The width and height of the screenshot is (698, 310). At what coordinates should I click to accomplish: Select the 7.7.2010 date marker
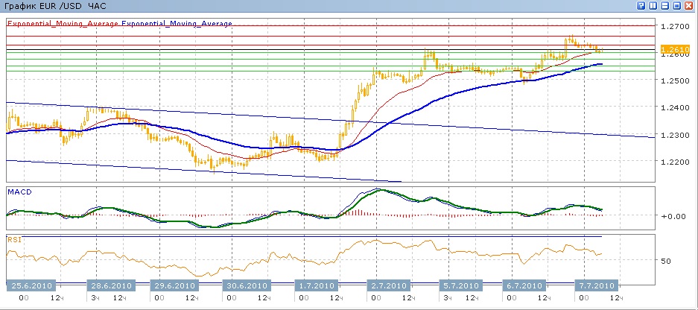(594, 285)
